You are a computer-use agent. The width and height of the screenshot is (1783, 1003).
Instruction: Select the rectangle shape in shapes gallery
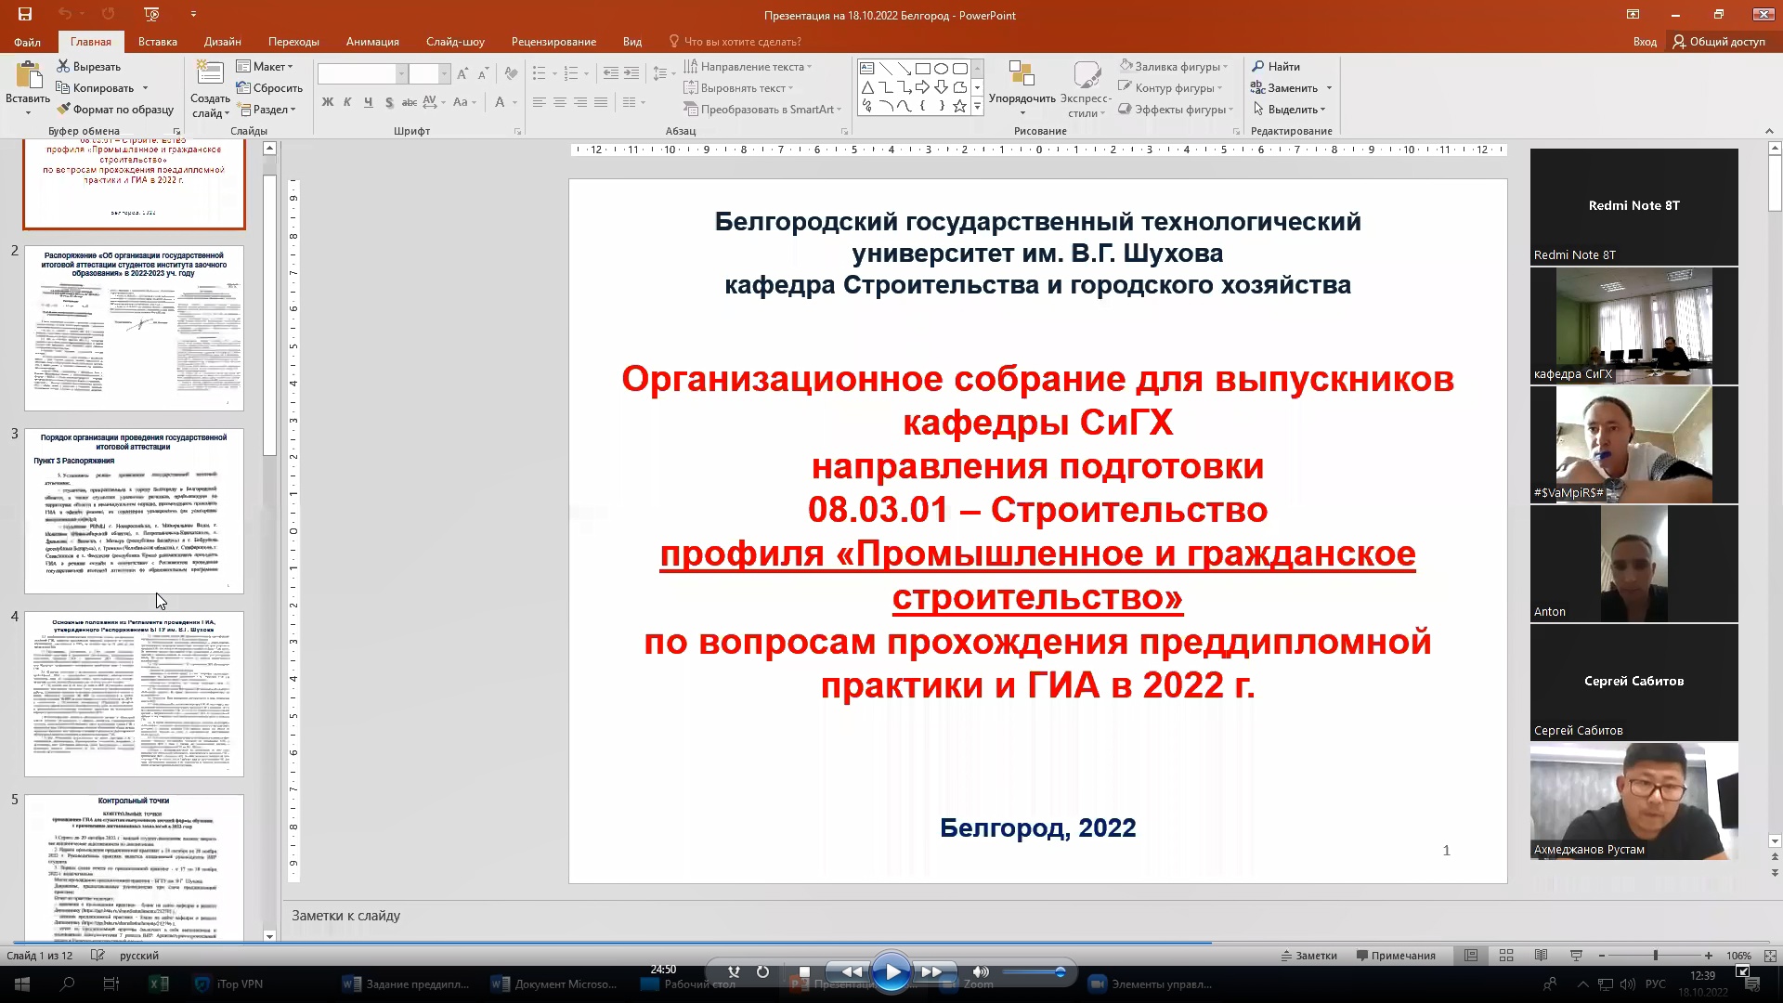(922, 69)
